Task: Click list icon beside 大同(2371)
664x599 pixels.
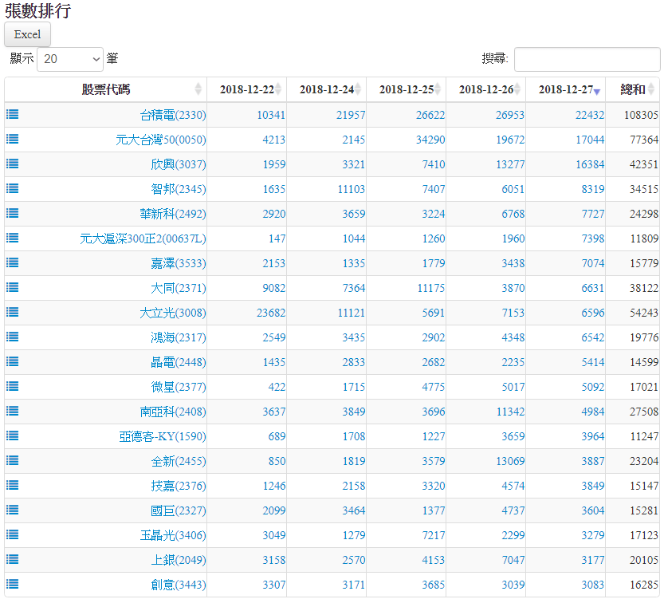Action: 13,288
